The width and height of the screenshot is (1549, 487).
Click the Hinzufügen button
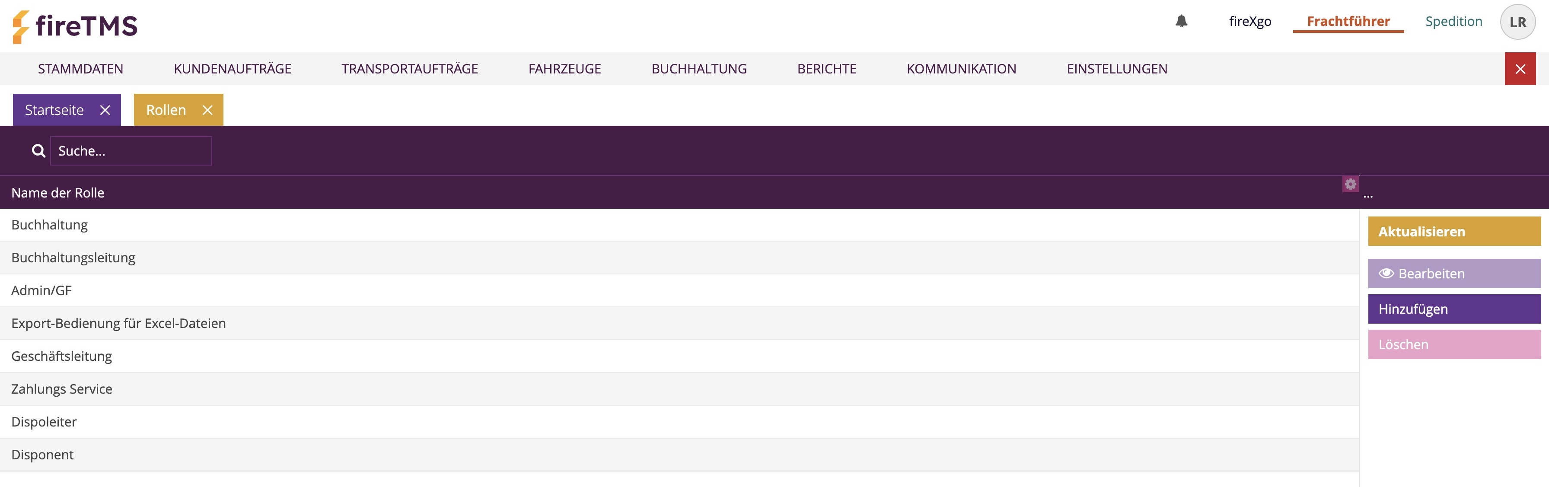pyautogui.click(x=1454, y=309)
